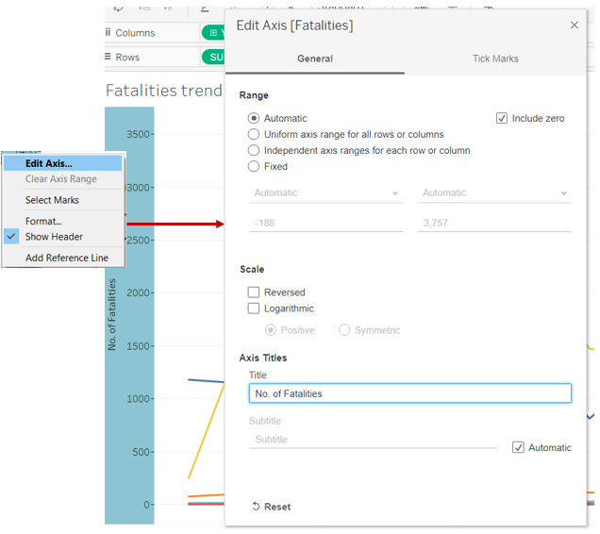Click the Columns shelf icon
This screenshot has width=600, height=534.
[108, 33]
